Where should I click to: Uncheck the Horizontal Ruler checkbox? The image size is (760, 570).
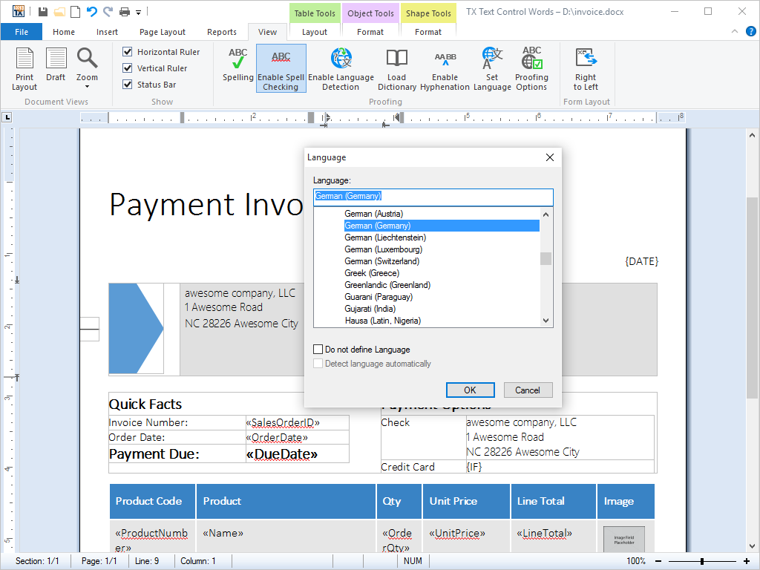(128, 52)
